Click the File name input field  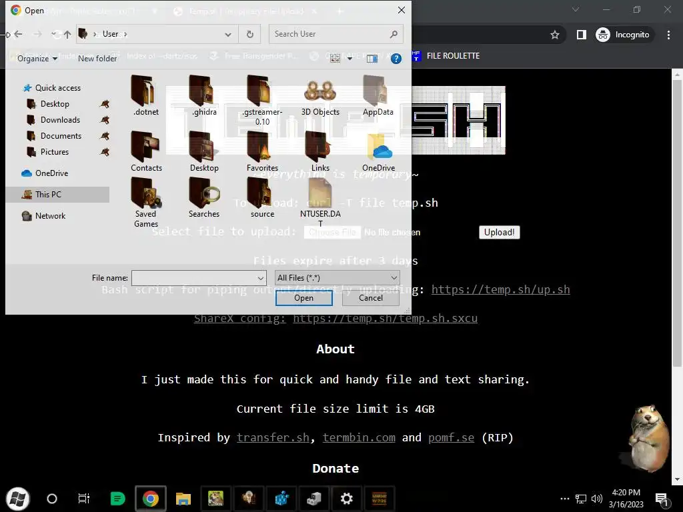194,278
